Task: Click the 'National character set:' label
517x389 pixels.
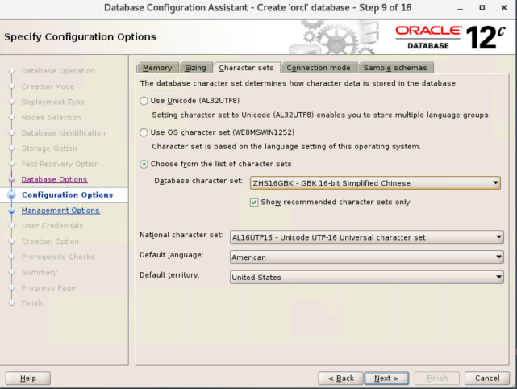Action: [x=181, y=235]
